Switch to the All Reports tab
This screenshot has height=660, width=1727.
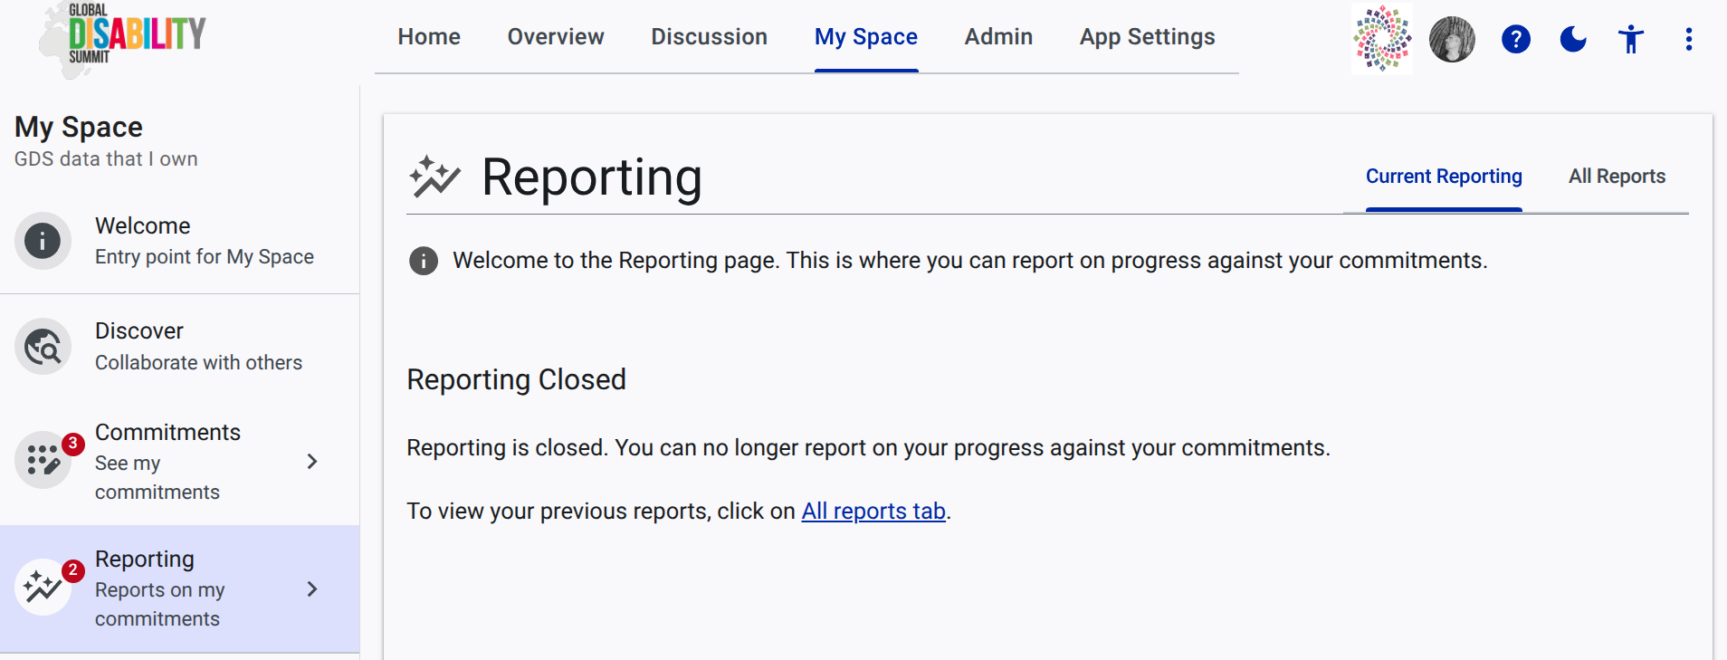tap(1617, 177)
